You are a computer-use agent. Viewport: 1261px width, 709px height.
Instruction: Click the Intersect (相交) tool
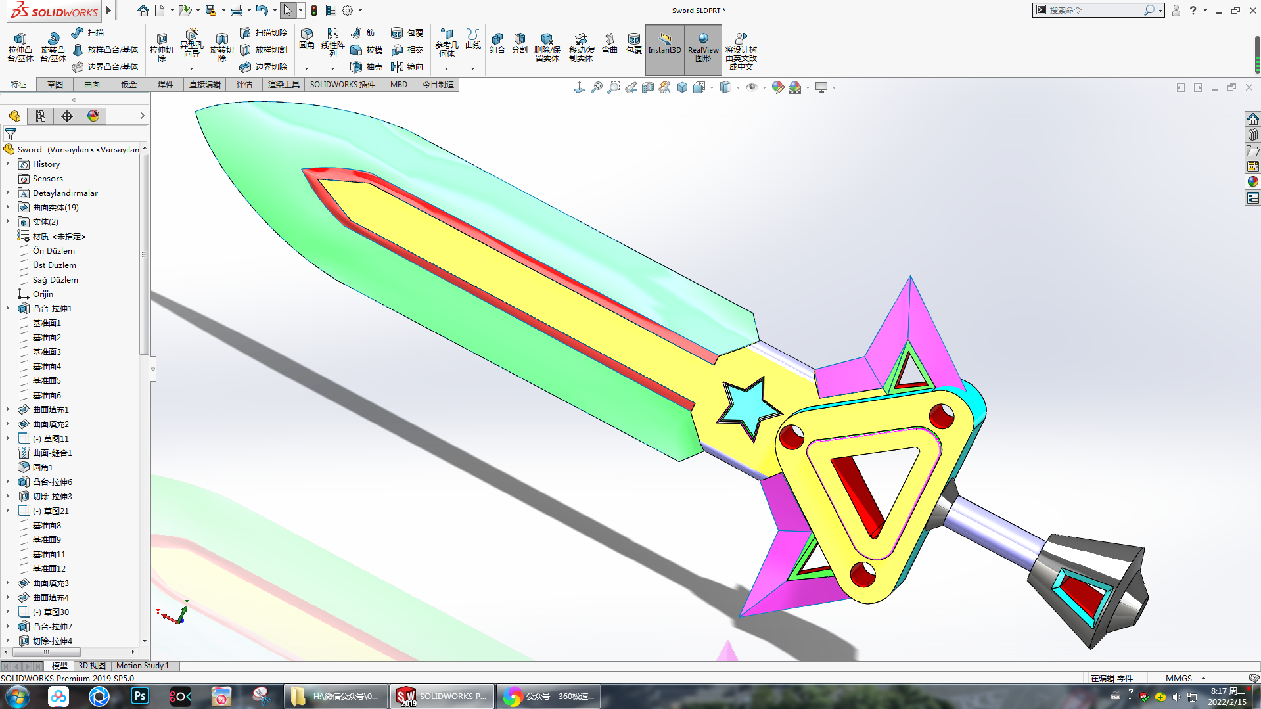pyautogui.click(x=407, y=49)
